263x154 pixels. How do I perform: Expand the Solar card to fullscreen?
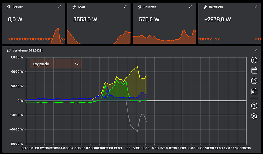(125, 7)
